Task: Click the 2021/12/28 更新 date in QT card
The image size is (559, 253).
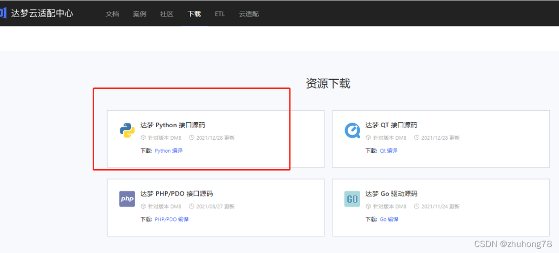Action: click(x=440, y=138)
